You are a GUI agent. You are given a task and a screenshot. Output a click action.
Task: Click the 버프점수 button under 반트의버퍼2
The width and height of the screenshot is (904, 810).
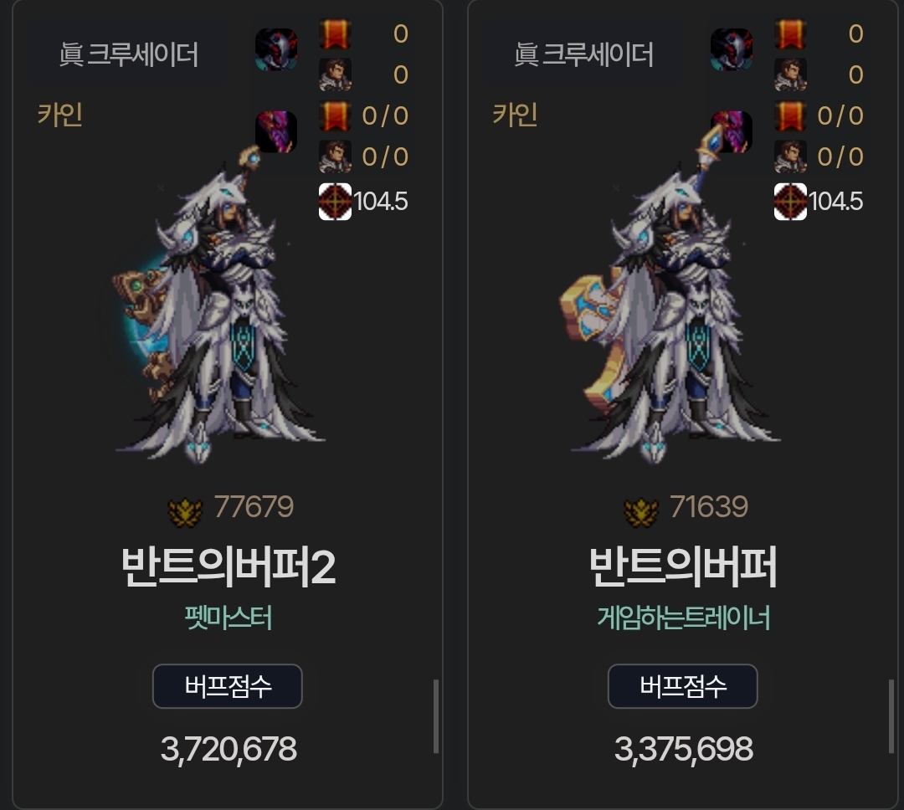tap(227, 686)
